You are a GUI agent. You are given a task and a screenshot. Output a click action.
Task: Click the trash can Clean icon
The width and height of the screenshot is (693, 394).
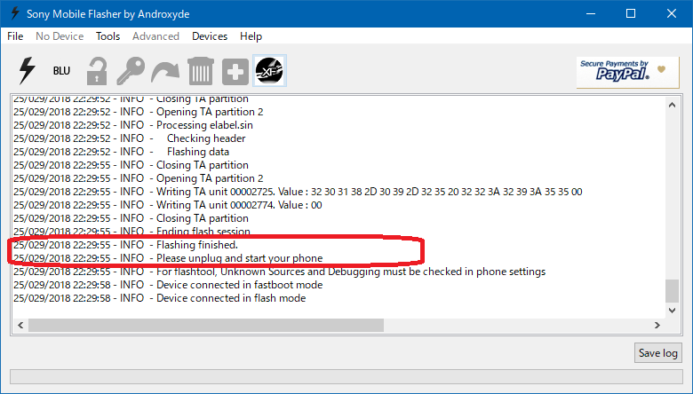[201, 71]
